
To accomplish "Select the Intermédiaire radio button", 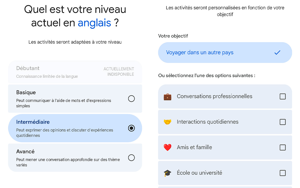I will pyautogui.click(x=131, y=128).
